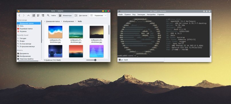Go back with the Dolphin back arrow
Screen dimensions: 231x104
(x=19, y=15)
